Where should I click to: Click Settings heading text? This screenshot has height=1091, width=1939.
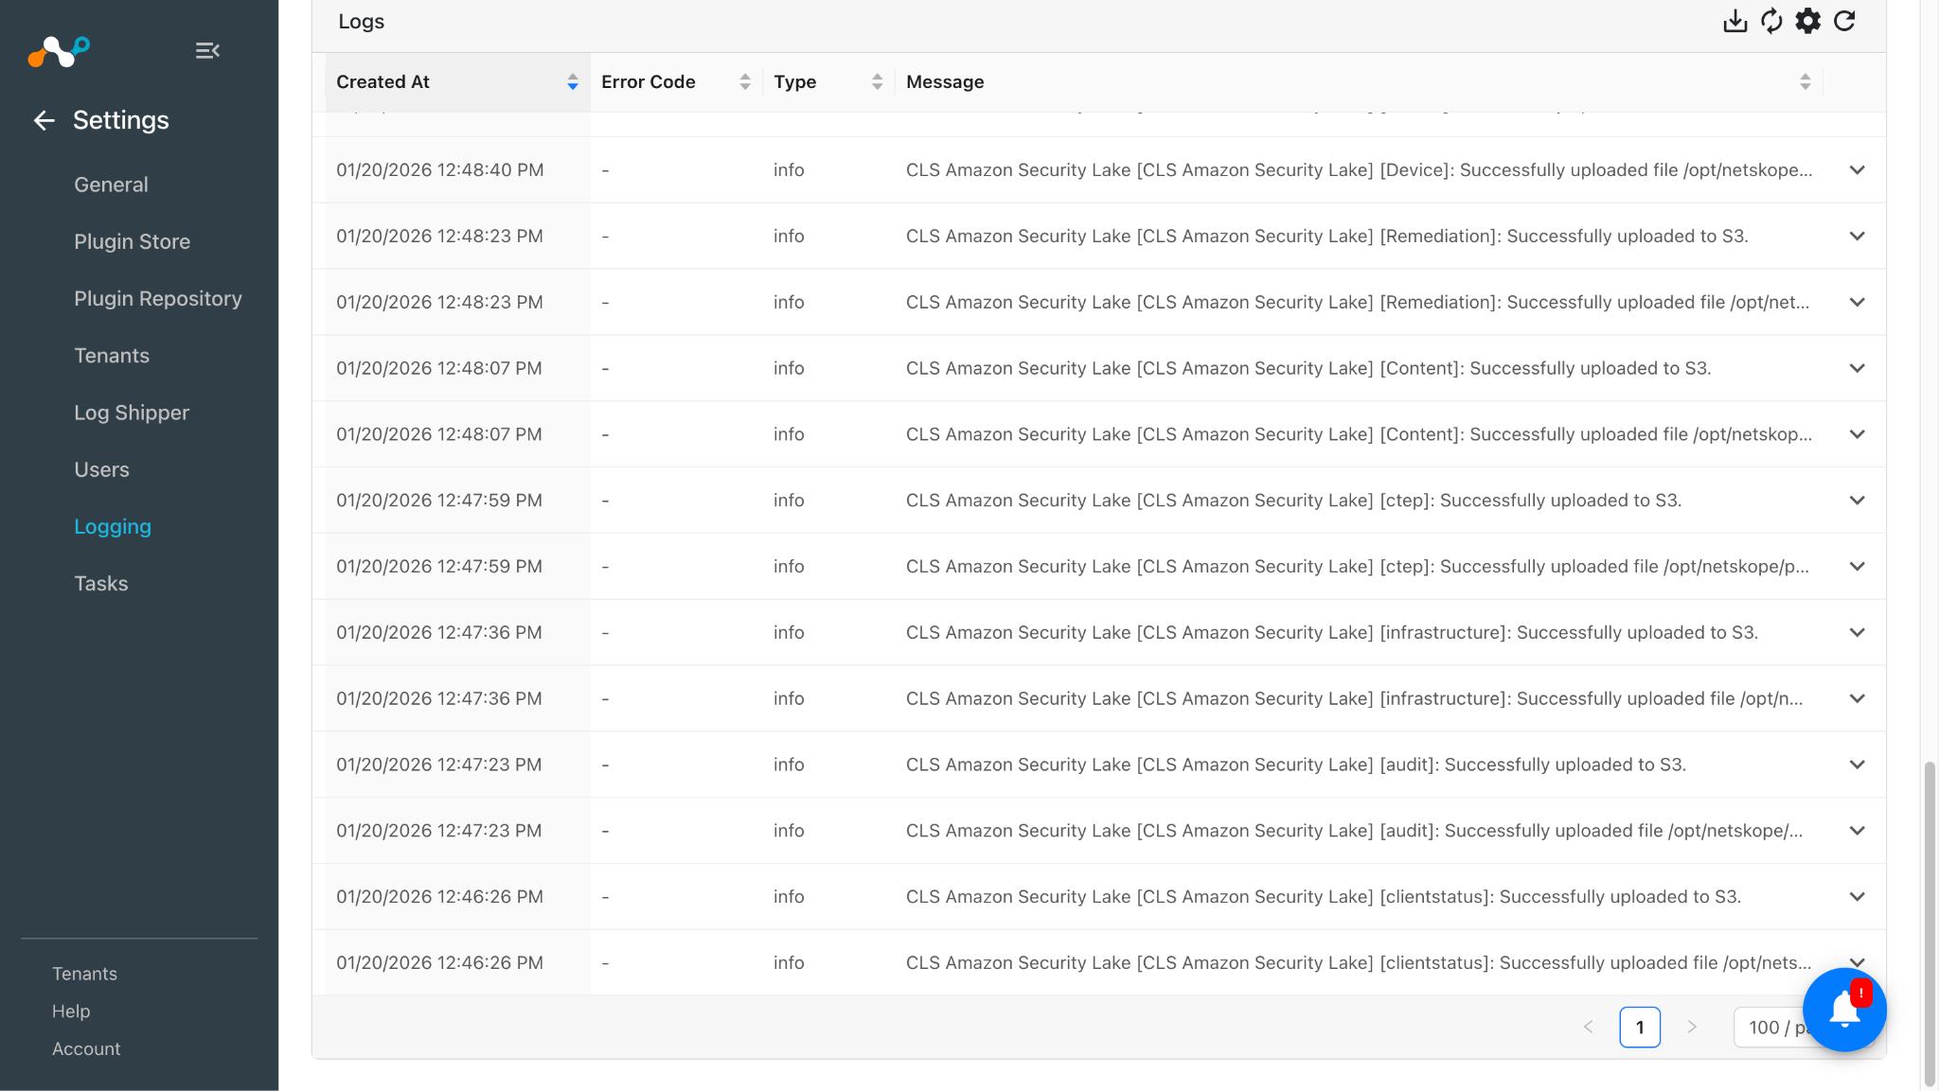click(121, 120)
